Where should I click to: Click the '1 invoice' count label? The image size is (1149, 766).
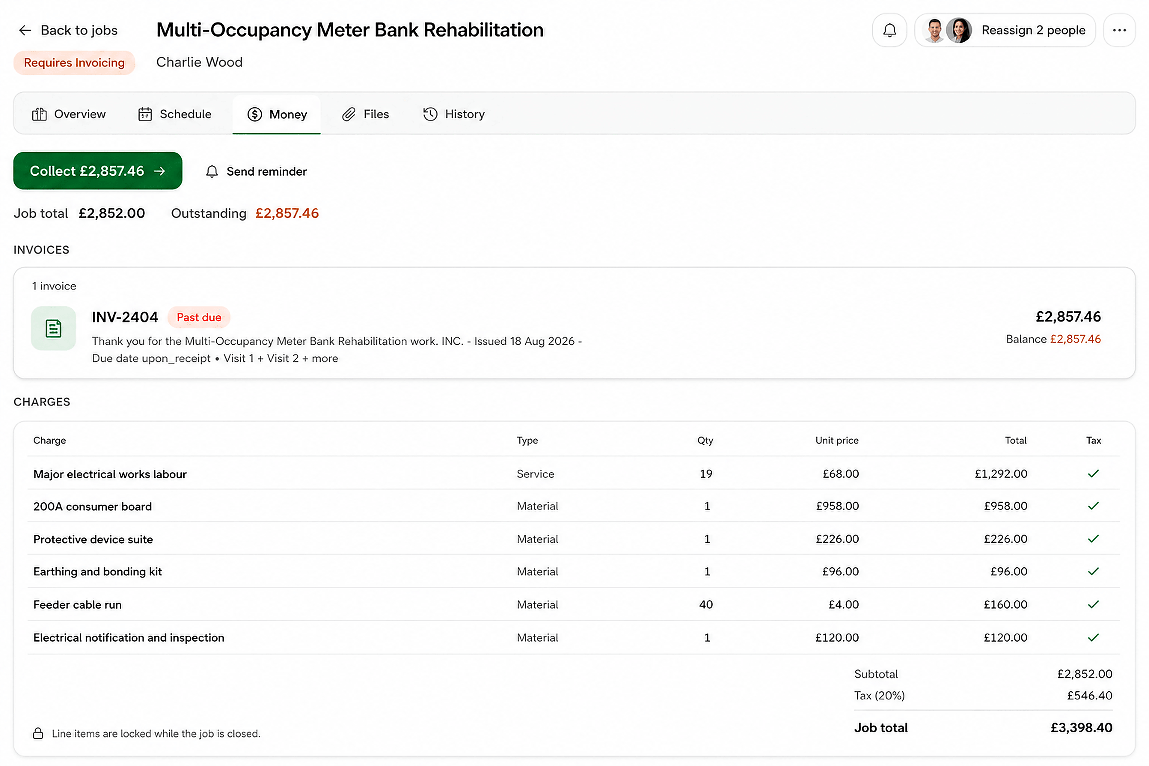[54, 286]
